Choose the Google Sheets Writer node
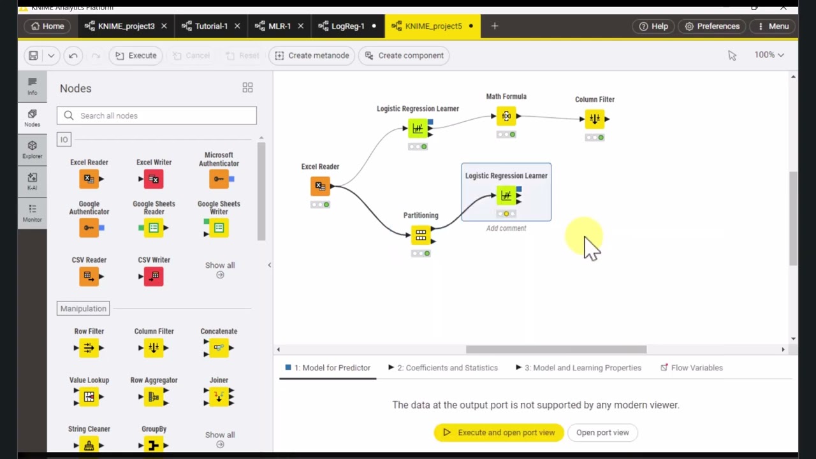 point(219,228)
